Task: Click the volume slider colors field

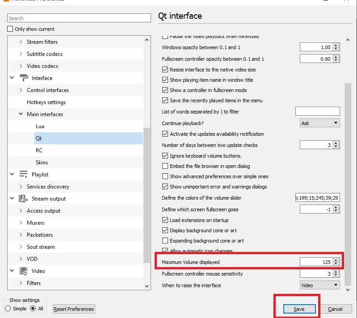Action: pos(317,197)
